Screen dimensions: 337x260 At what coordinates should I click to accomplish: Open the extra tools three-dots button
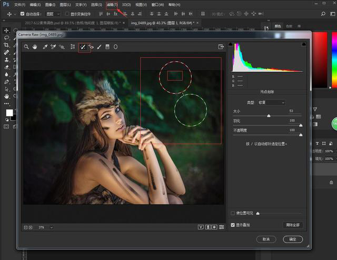[6, 104]
